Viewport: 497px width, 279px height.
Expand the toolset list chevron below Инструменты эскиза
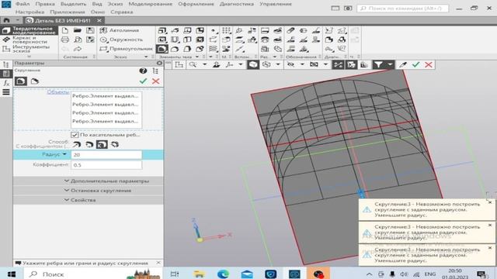pos(29,57)
